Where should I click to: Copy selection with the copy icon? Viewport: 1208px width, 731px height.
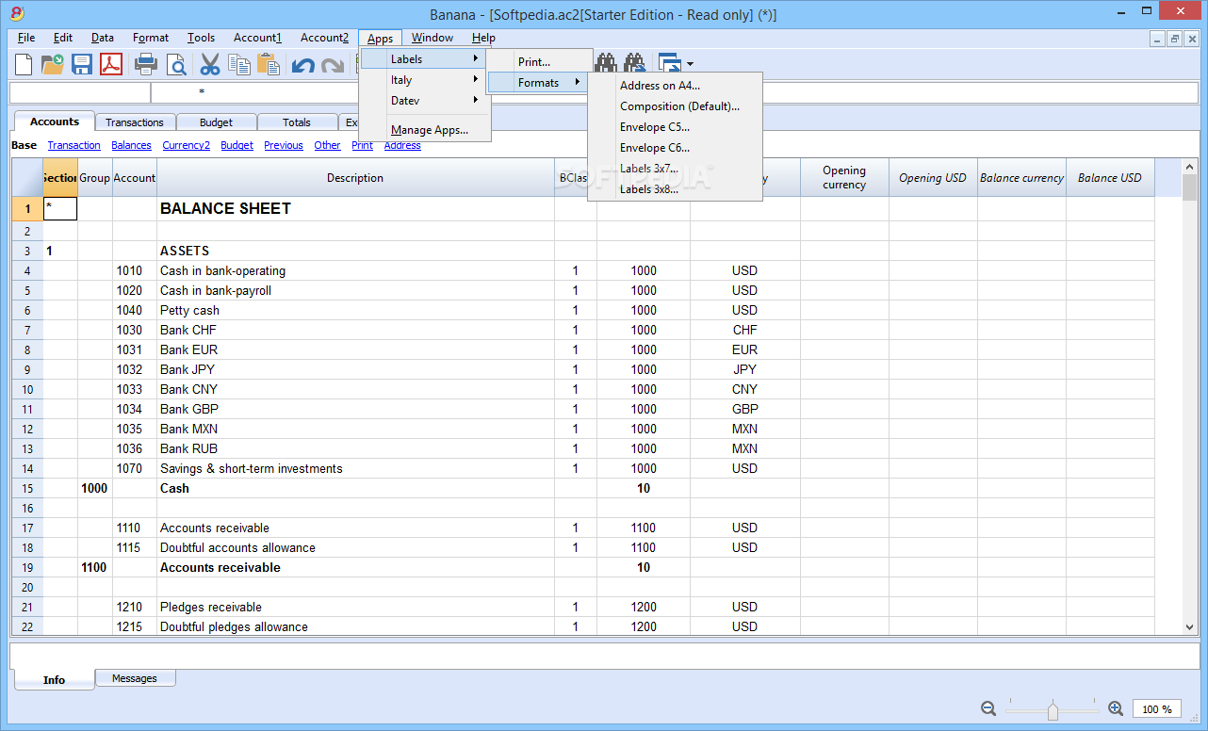(239, 64)
